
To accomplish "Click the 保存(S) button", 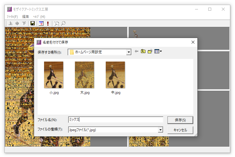I will [180, 120].
